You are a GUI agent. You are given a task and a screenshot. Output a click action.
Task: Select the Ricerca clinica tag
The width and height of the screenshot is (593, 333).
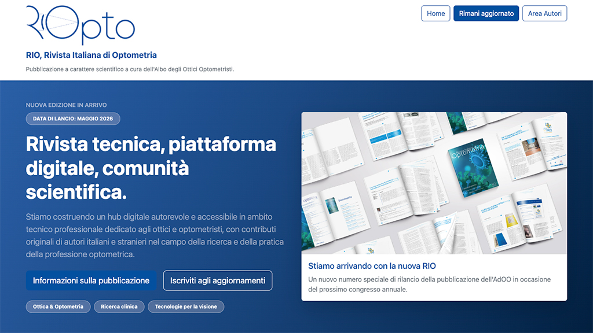119,306
